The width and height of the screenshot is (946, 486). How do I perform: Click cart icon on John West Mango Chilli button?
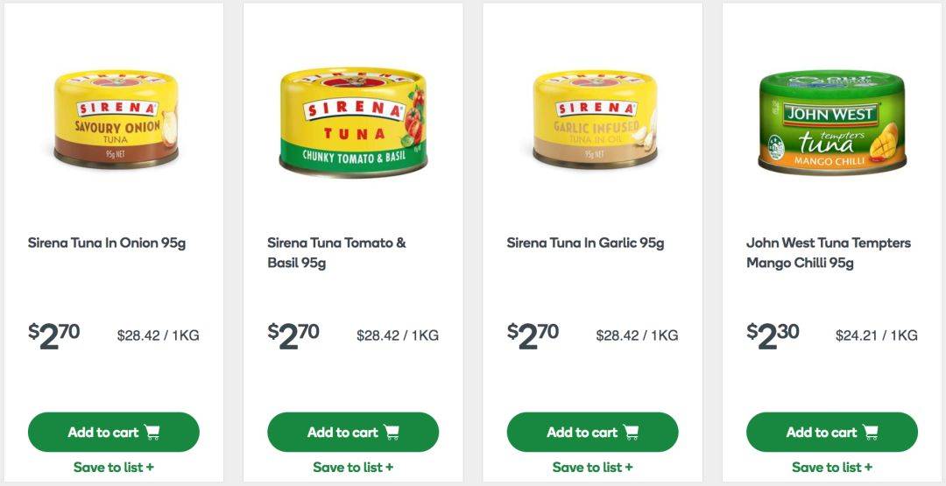[x=871, y=433]
